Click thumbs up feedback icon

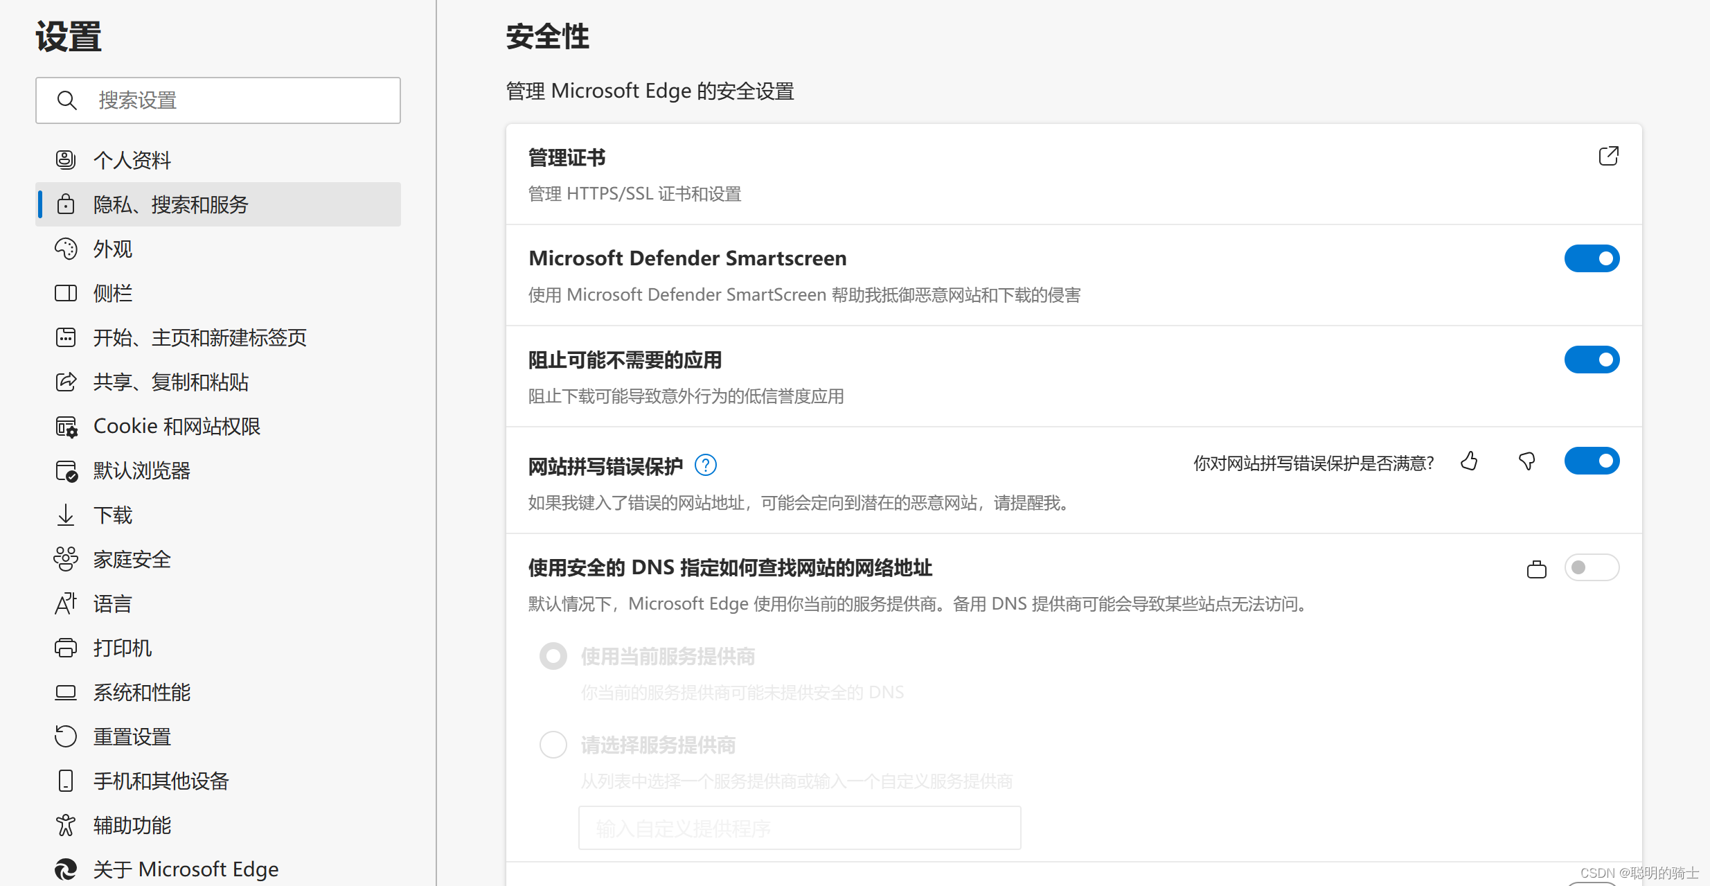point(1469,461)
